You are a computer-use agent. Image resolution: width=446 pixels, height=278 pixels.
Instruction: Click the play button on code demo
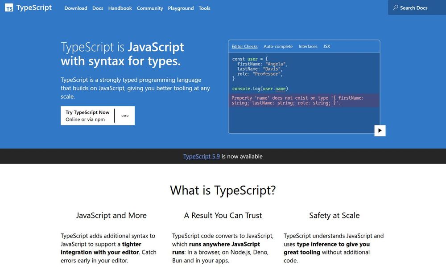tap(380, 130)
